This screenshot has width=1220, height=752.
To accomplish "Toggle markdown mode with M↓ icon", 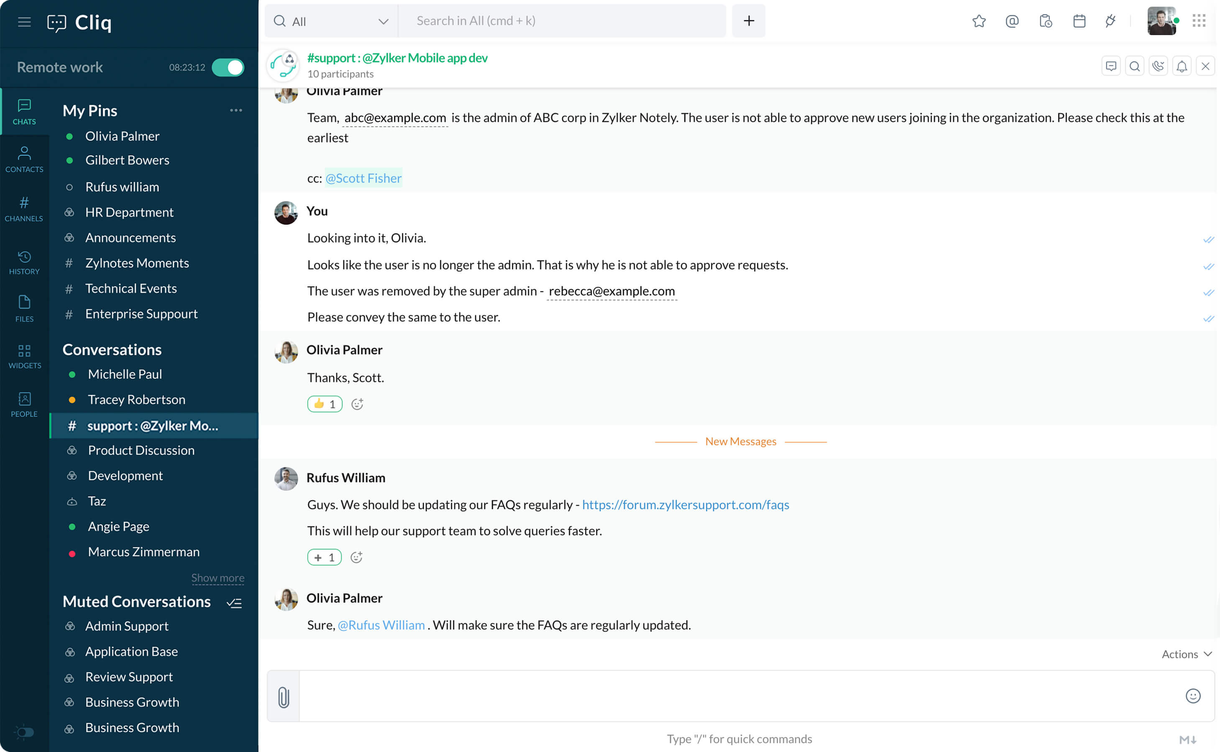I will point(1188,739).
